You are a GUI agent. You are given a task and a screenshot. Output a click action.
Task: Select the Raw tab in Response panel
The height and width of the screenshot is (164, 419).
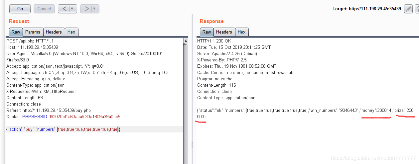(x=207, y=32)
